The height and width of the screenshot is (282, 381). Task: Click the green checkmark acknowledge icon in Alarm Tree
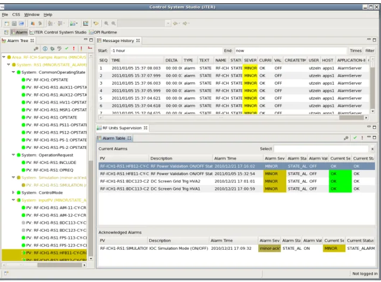pos(67,49)
